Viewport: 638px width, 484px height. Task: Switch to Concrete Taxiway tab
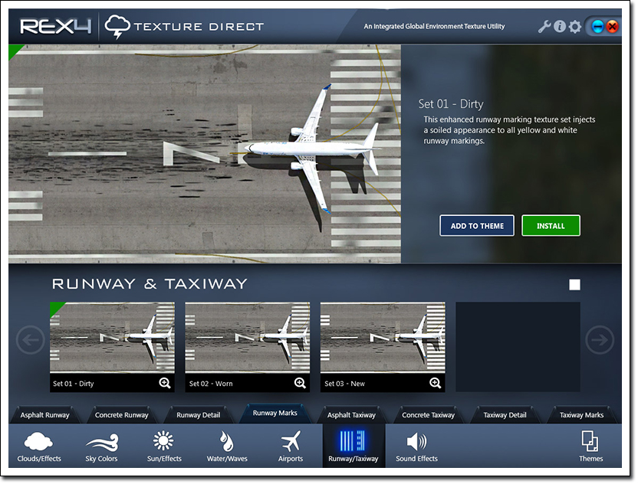(428, 415)
